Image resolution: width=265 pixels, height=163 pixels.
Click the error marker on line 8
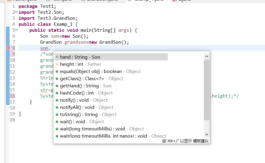tap(8, 48)
